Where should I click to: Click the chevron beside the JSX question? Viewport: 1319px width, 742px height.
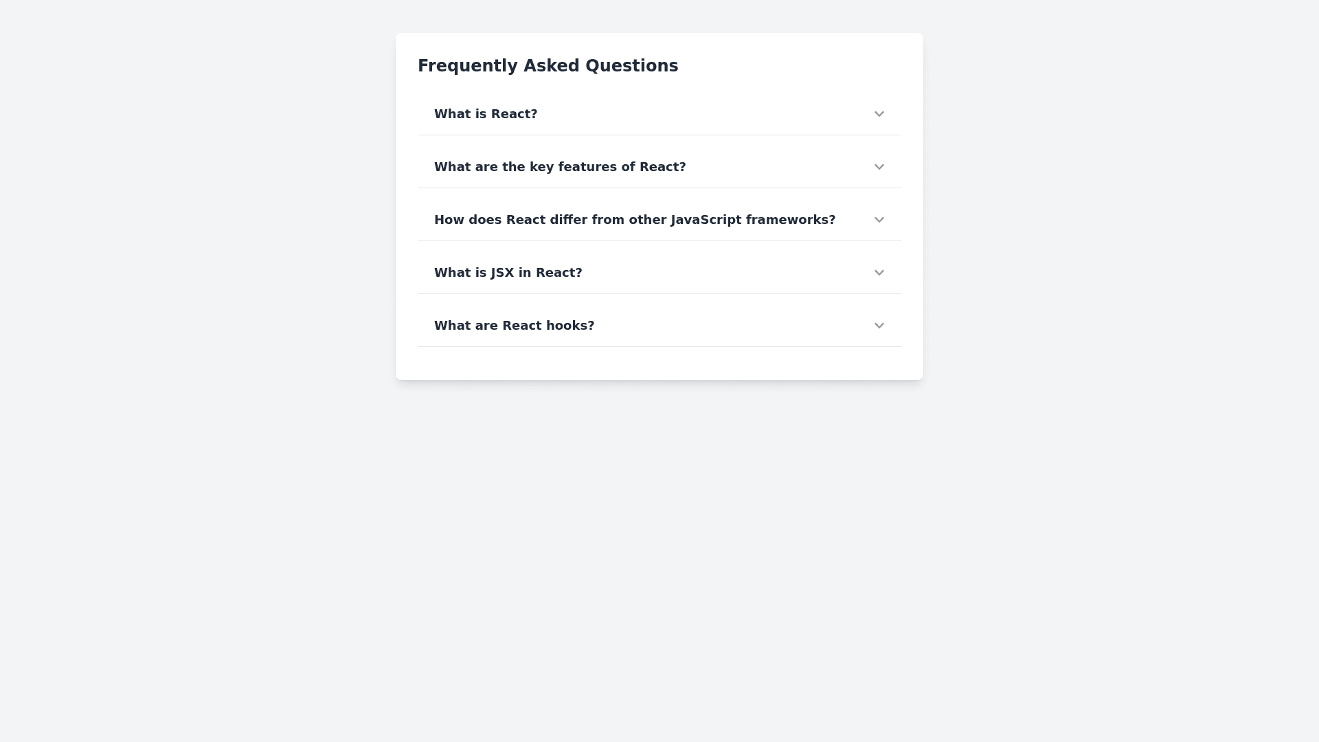(879, 273)
